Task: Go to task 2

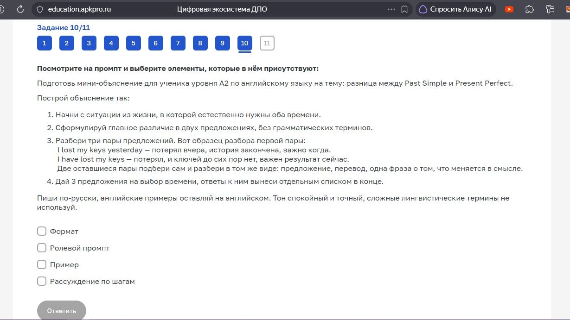Action: 66,43
